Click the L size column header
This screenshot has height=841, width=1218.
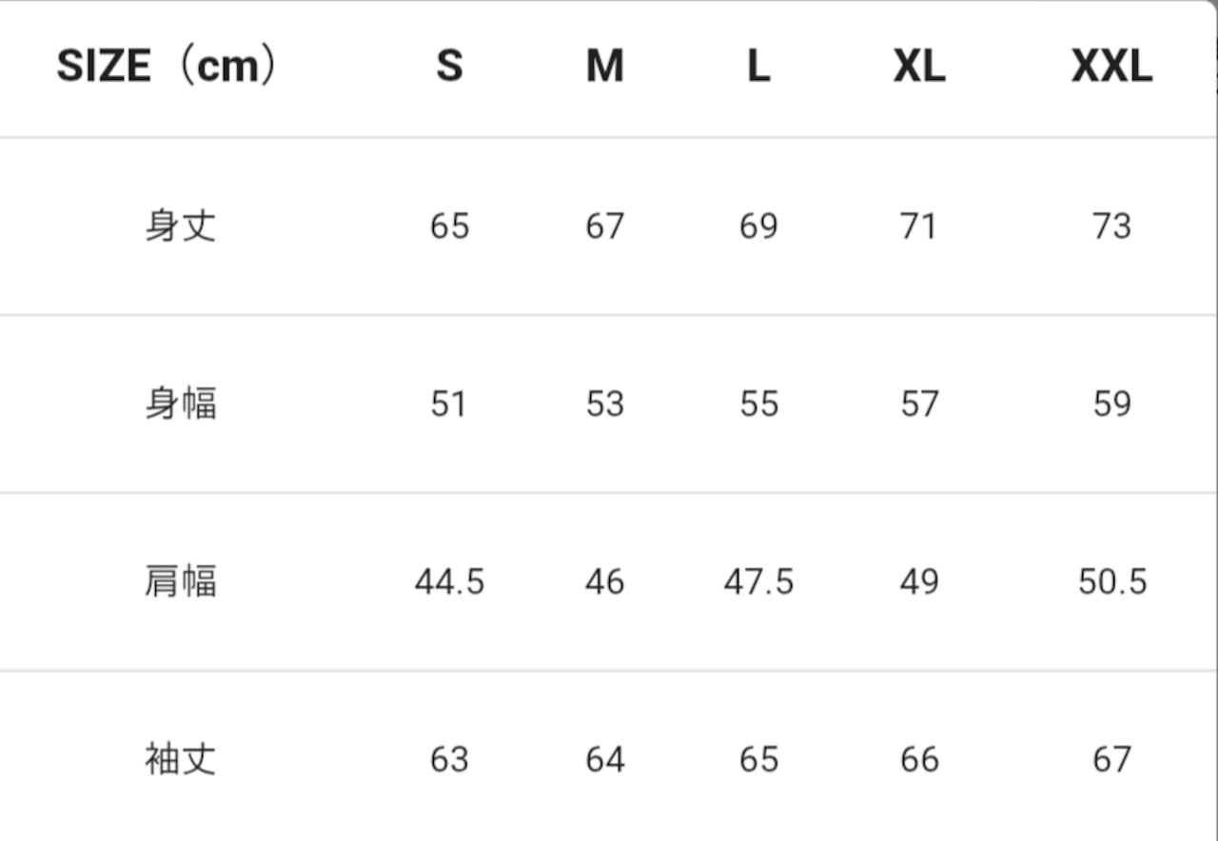757,67
